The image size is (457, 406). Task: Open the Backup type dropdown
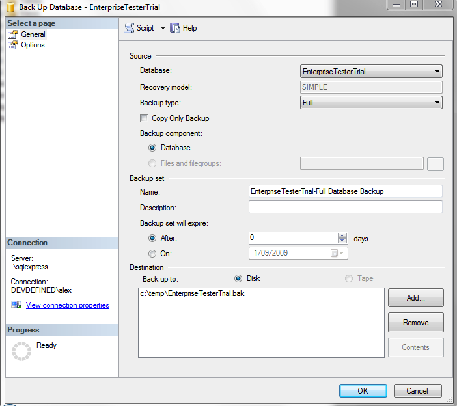point(437,103)
